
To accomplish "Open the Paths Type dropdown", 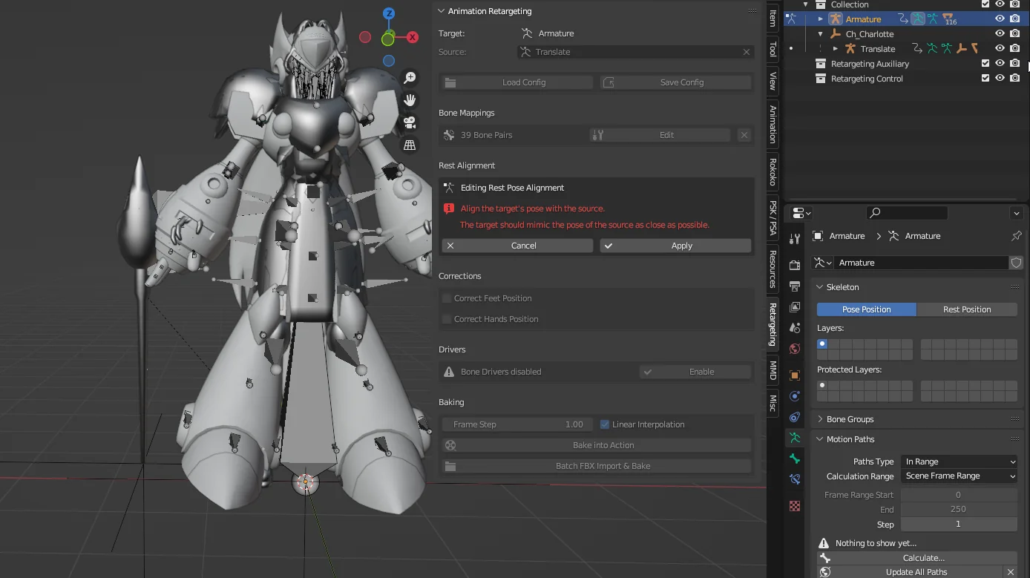I will point(959,462).
